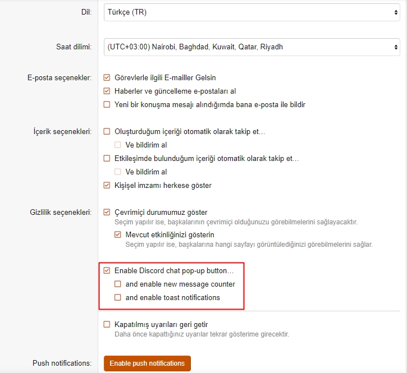Viewport: 407px width, 373px height.
Task: Untick Görevlerle ilgili E-mailler Gelsin checkbox
Action: pos(107,77)
